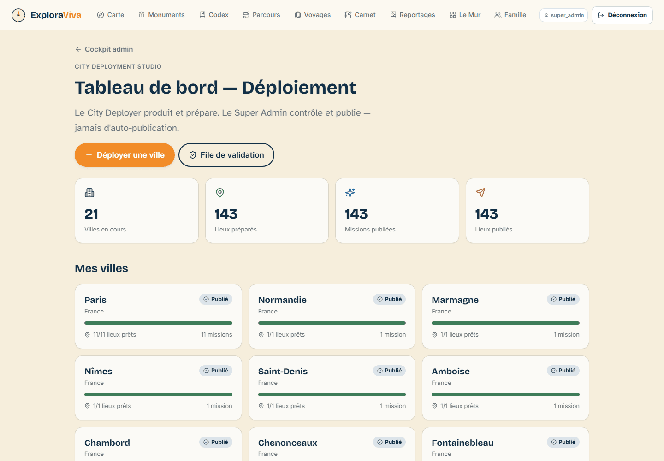Screen dimensions: 664x461
Task: Open the Voyages page
Action: 313,15
